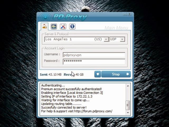Screen dimensions: 169x127
Task: Click the Username input field
Action: 94,55
